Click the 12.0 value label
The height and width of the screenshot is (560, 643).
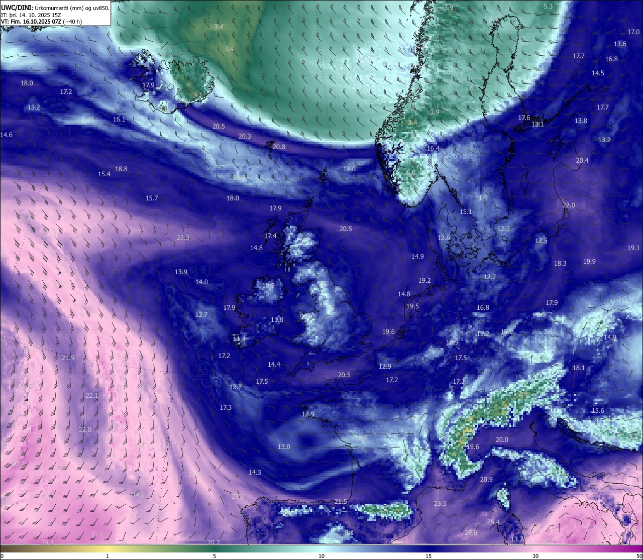point(349,169)
